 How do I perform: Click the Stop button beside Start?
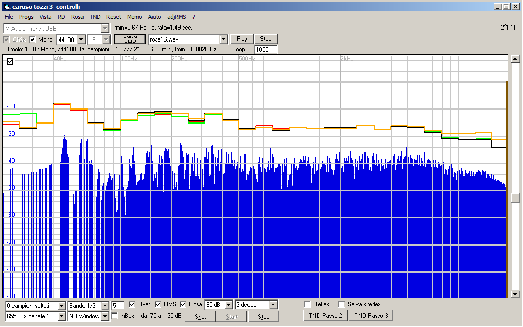tap(264, 316)
